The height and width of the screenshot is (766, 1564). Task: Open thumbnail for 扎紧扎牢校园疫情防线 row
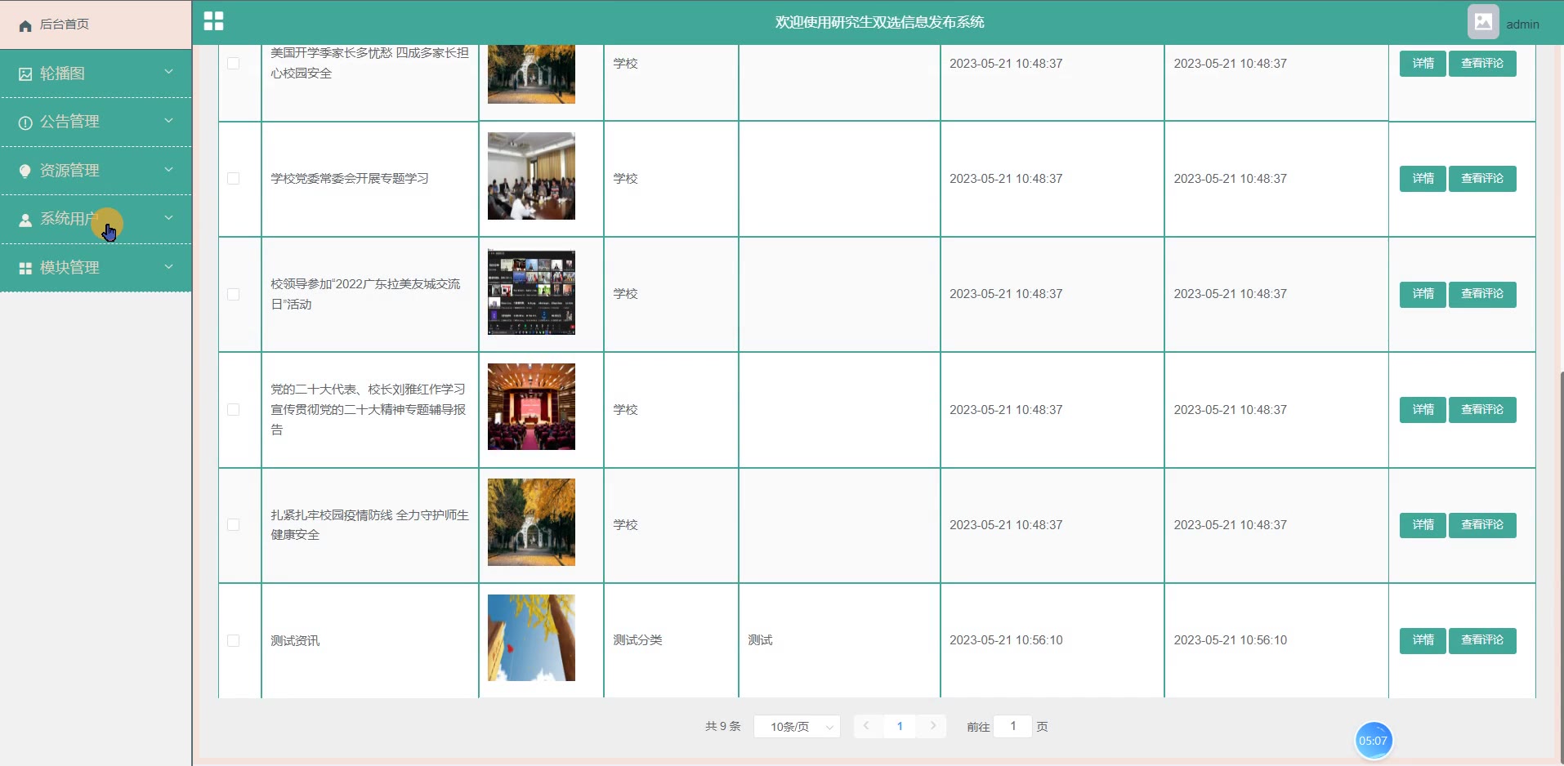531,523
